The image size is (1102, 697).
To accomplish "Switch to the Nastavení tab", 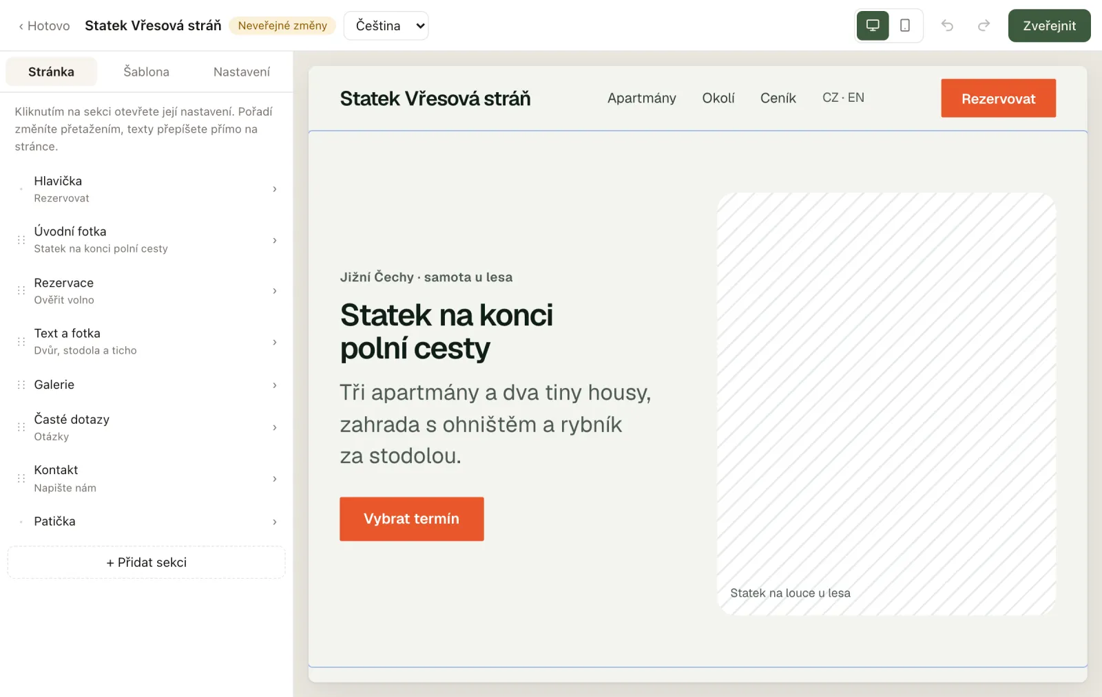I will 242,72.
